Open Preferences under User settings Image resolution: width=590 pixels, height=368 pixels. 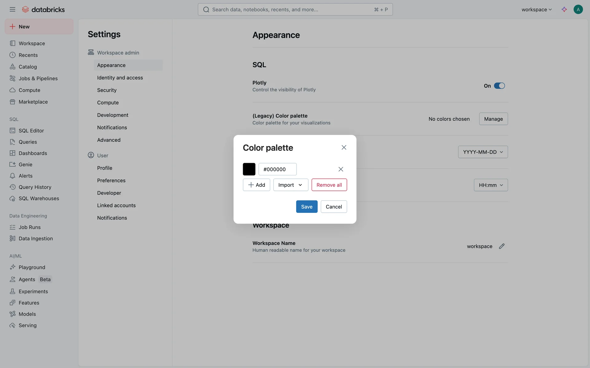(x=111, y=181)
